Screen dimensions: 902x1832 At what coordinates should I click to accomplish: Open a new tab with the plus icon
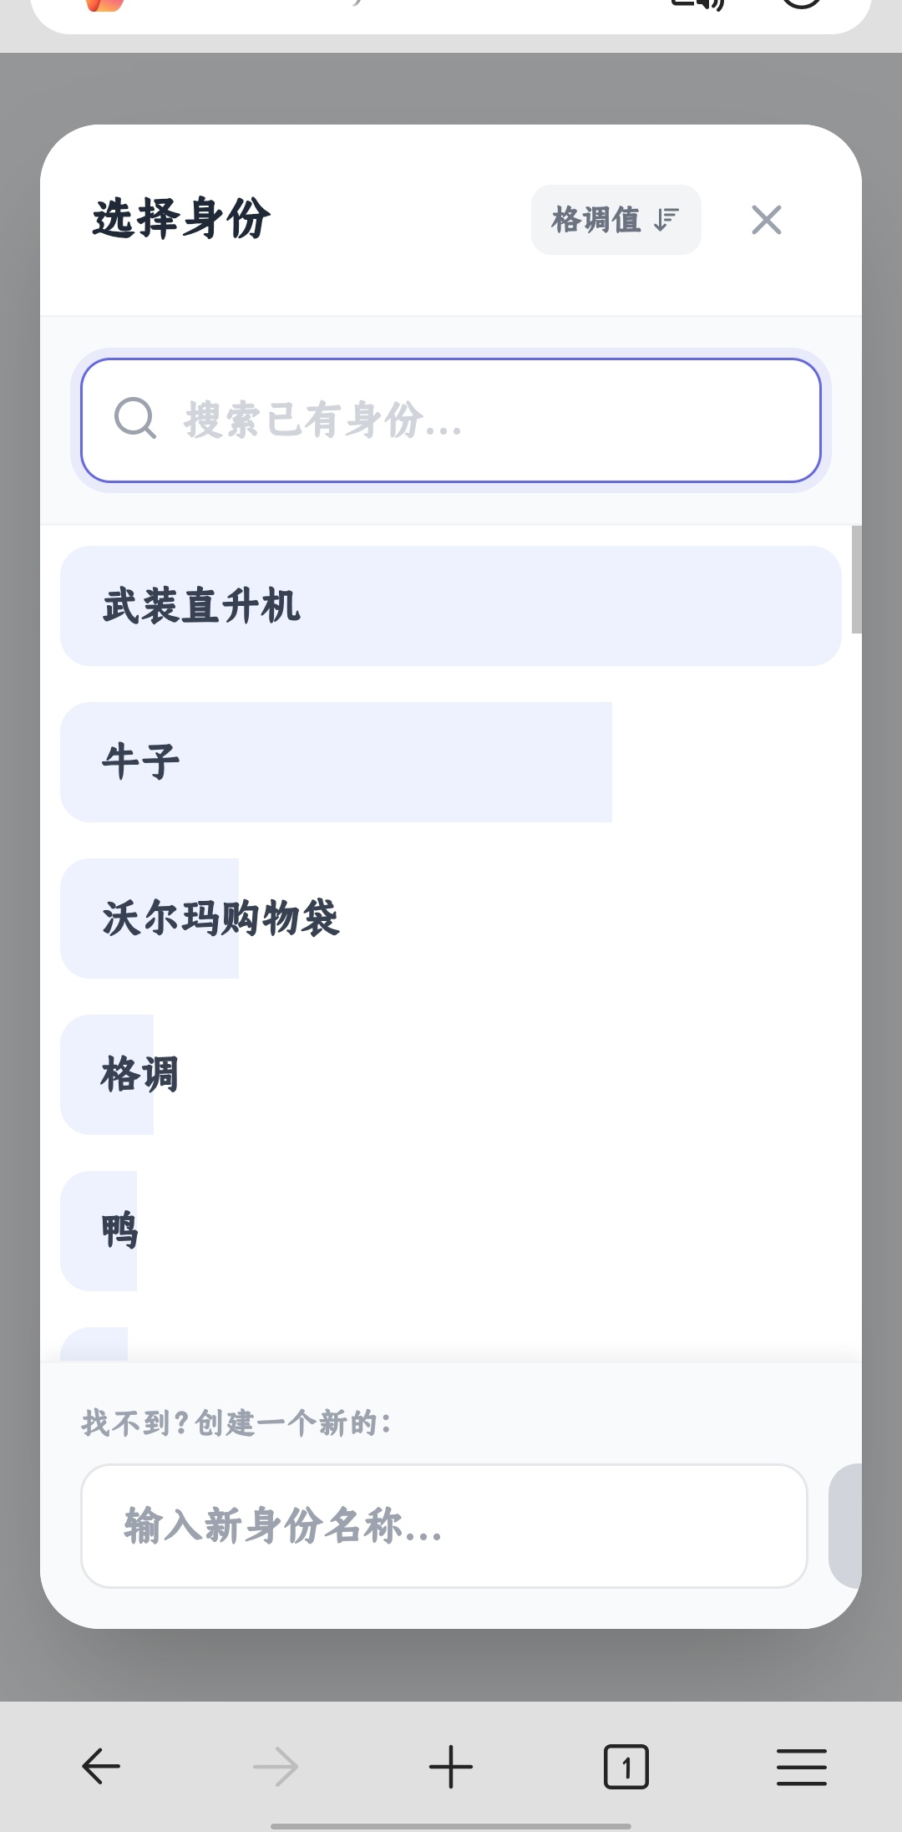pyautogui.click(x=451, y=1767)
